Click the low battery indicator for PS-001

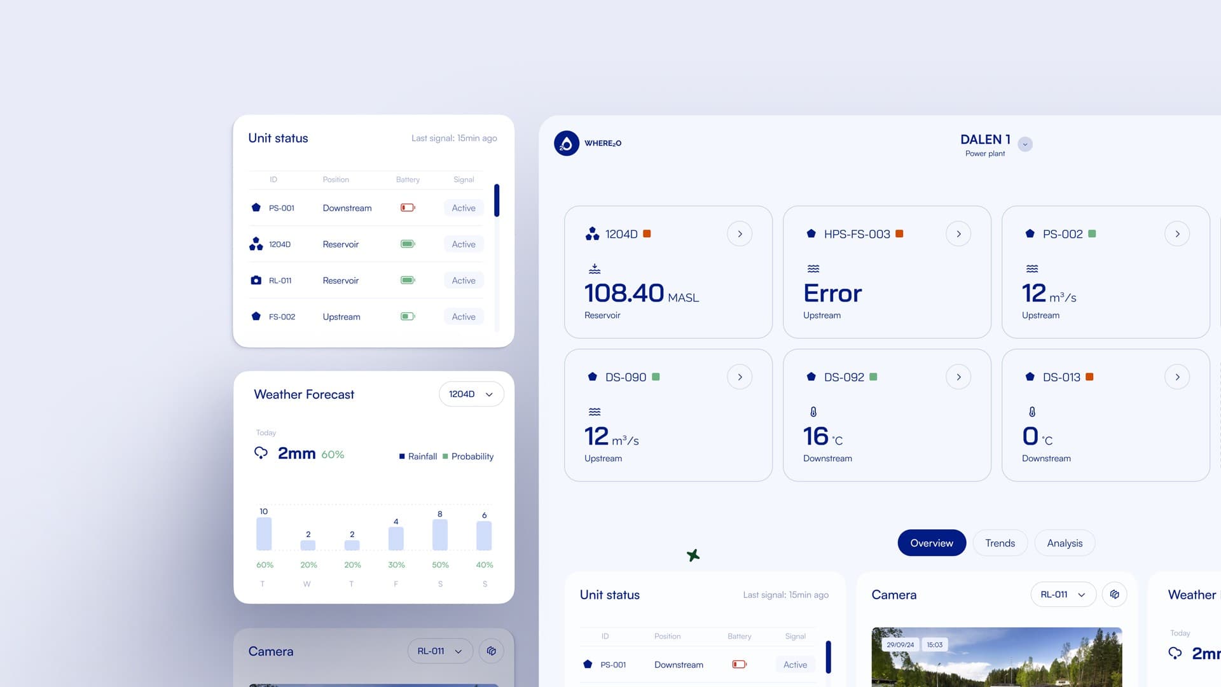[x=407, y=207]
